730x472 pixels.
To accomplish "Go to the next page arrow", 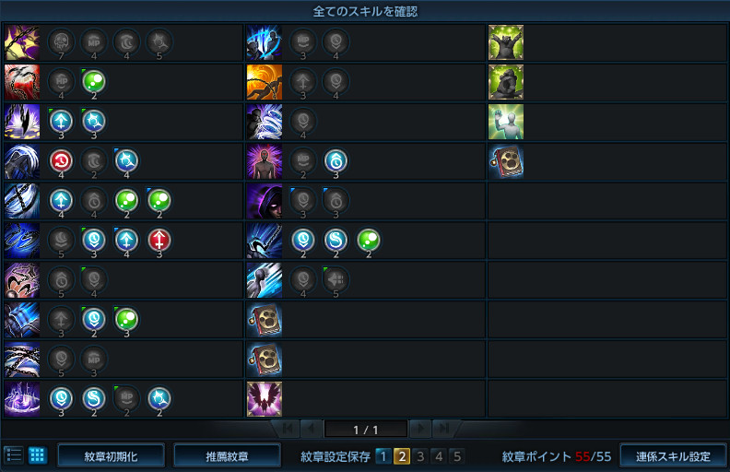I will point(421,428).
